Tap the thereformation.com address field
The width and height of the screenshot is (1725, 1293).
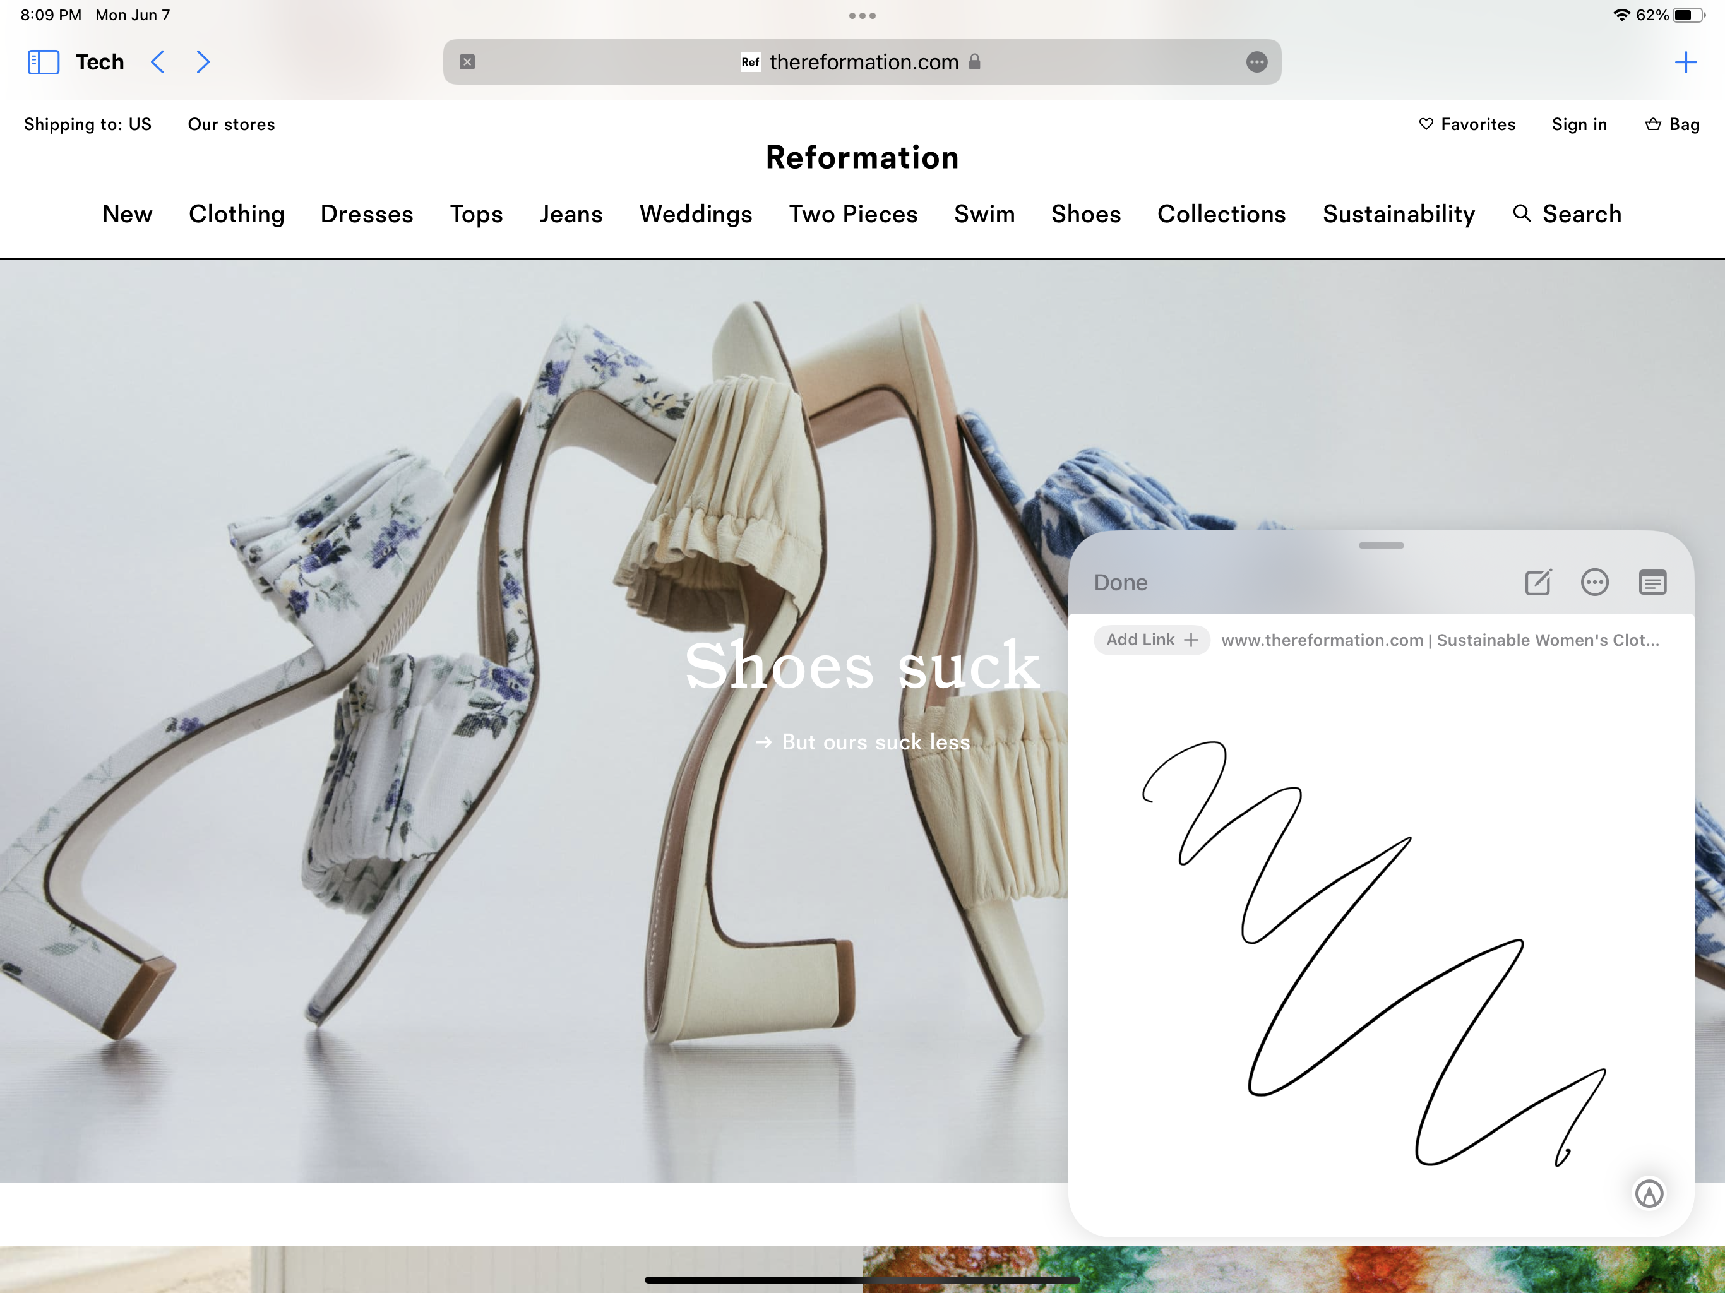[x=862, y=62]
